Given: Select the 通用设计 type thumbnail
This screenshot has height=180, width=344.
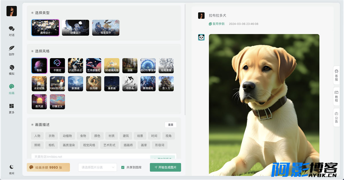Looking at the screenshot, I should 45,28.
